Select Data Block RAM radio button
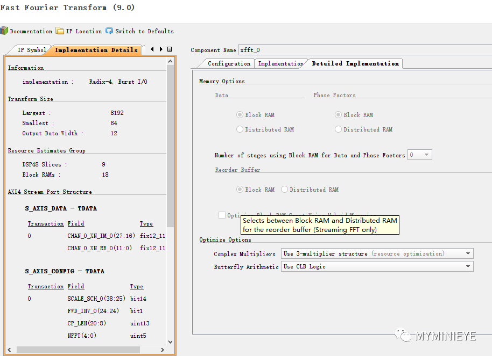Viewport: 492px width, 356px height. click(x=240, y=115)
